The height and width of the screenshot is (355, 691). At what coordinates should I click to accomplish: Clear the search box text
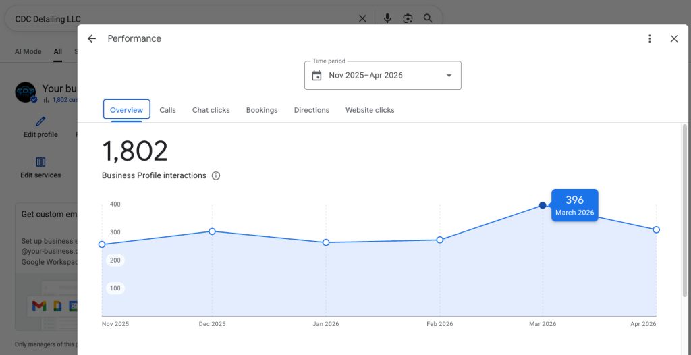pos(362,18)
